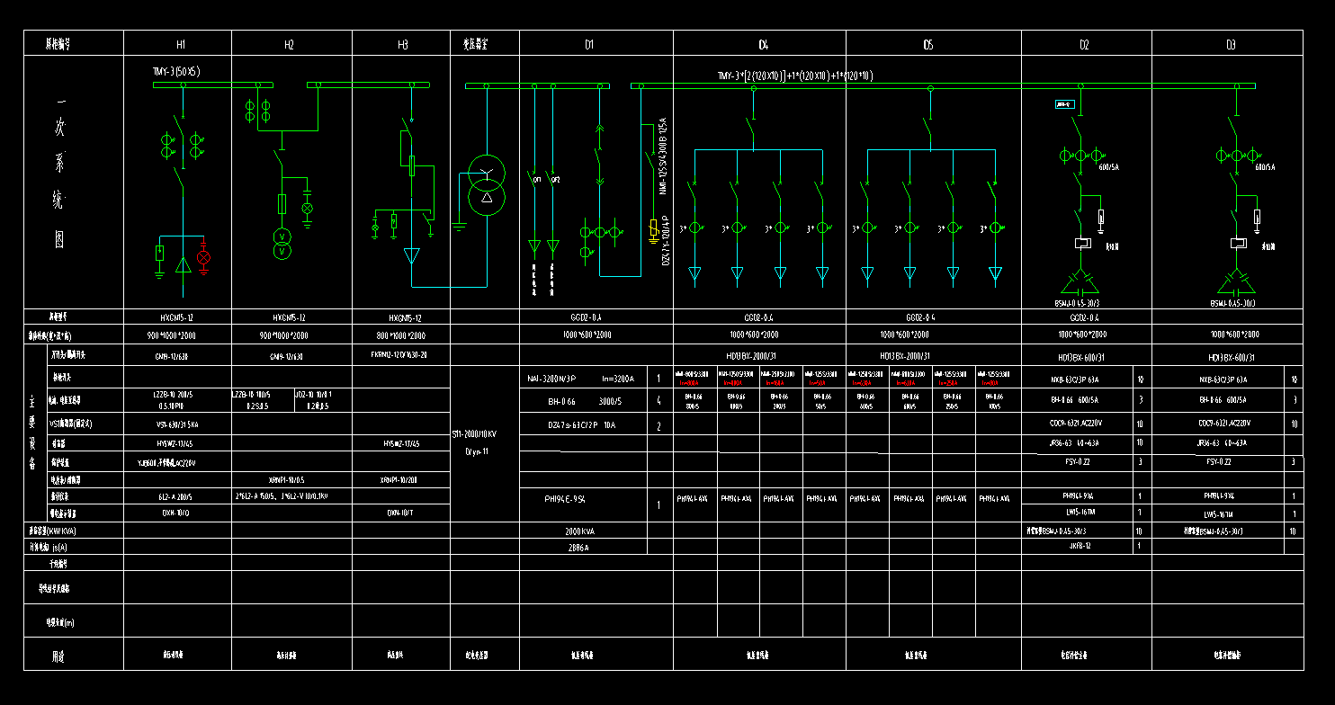Pick the capacitor delta symbol in D3

(1236, 283)
